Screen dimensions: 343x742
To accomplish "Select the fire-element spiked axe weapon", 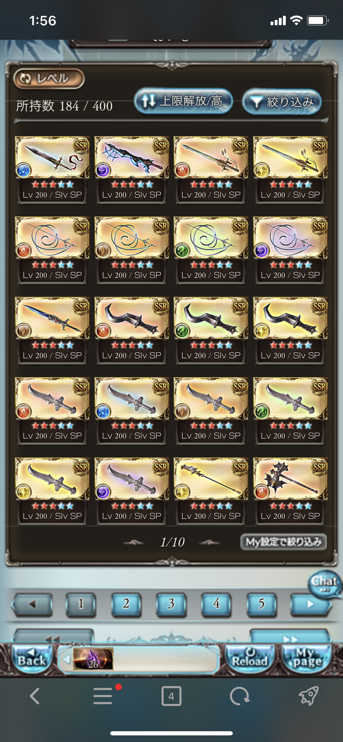I will click(291, 491).
